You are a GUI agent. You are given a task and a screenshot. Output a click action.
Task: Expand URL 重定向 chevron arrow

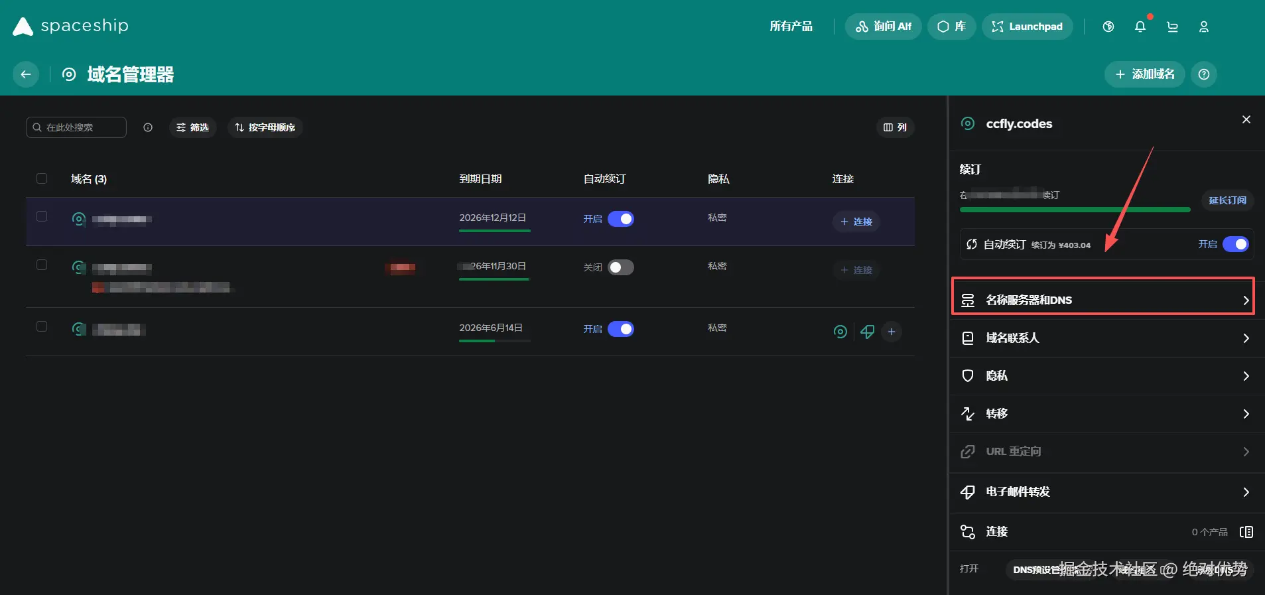pos(1246,452)
